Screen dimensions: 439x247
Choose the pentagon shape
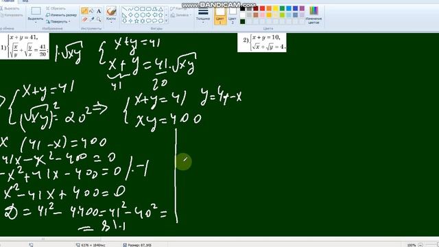137,15
